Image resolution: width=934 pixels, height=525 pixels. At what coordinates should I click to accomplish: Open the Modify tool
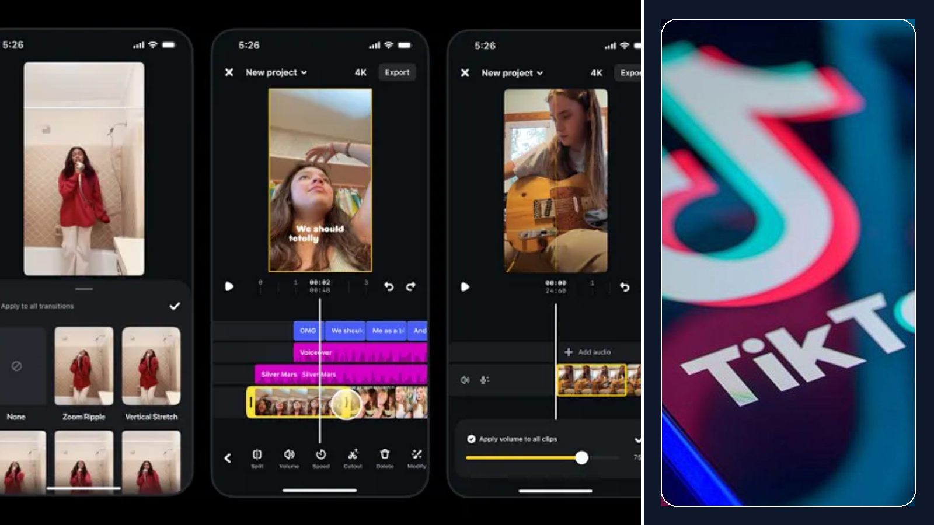(x=417, y=458)
